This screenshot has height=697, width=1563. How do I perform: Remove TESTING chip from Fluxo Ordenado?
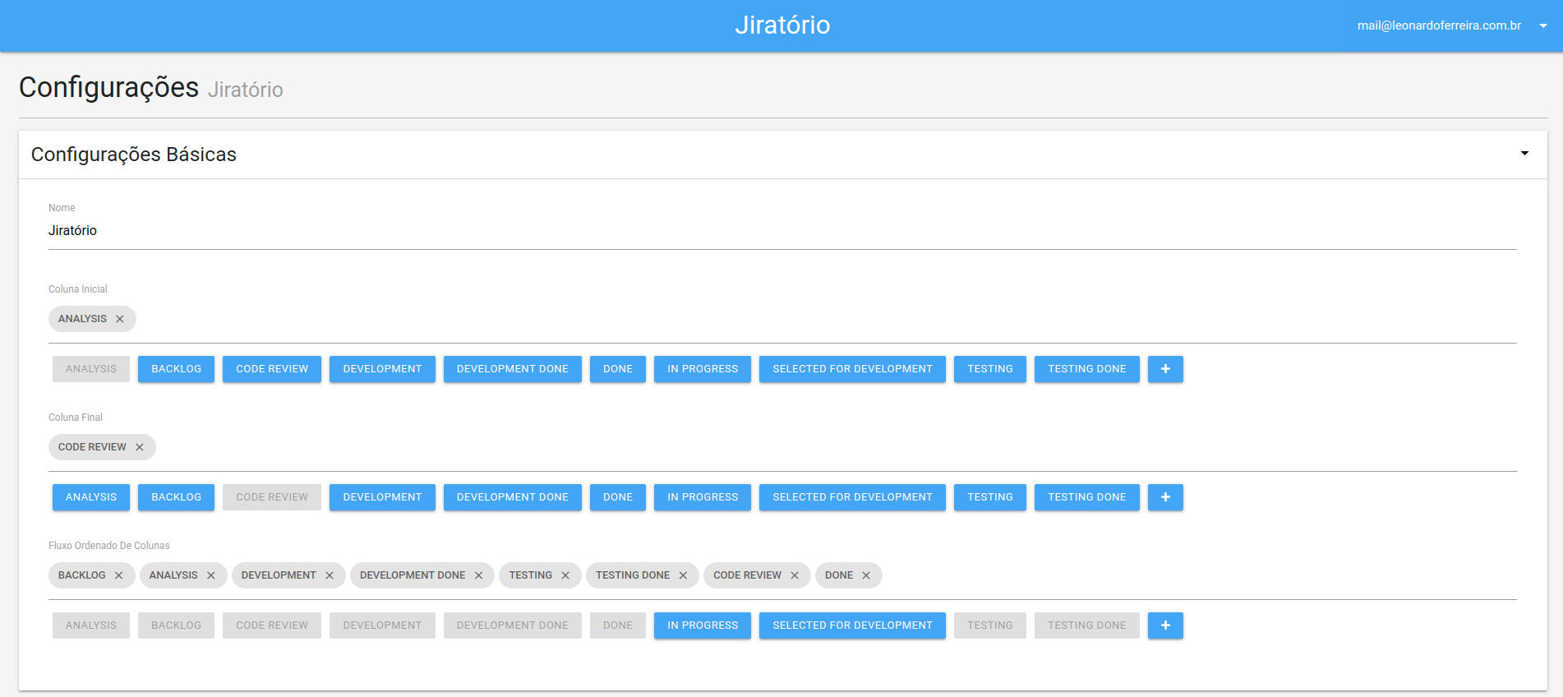click(x=565, y=575)
